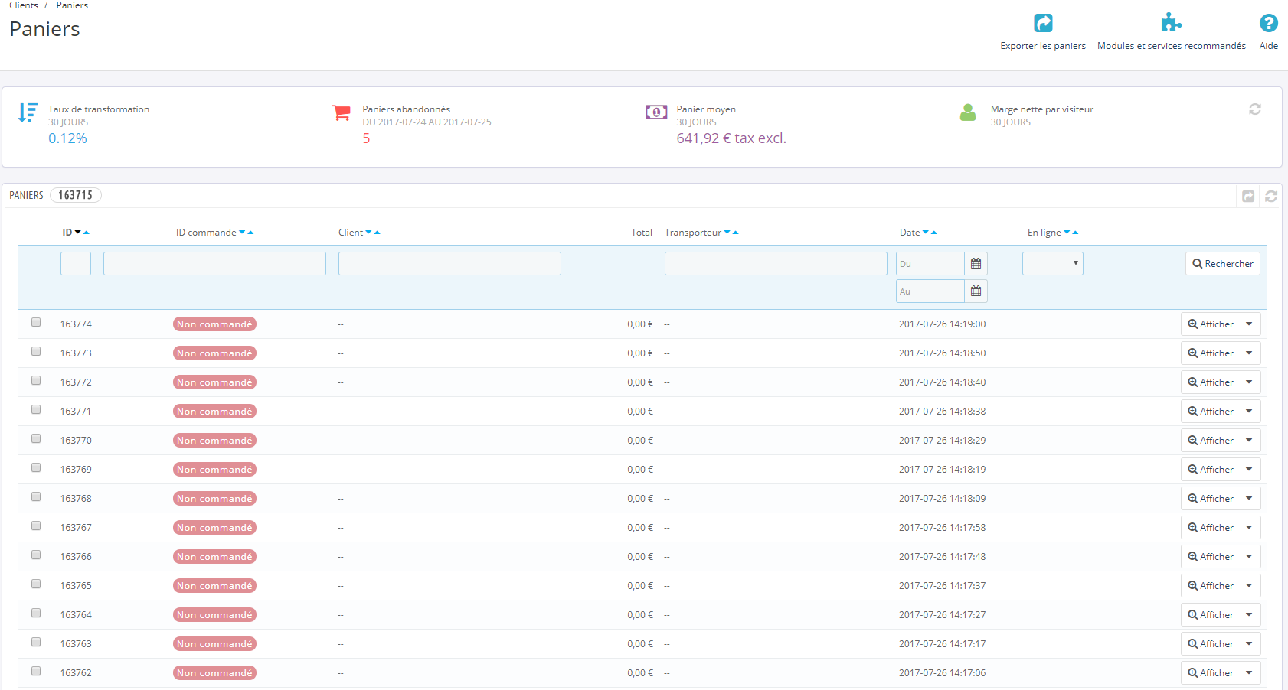Focus the Au end date field
1288x690 pixels.
coord(930,291)
